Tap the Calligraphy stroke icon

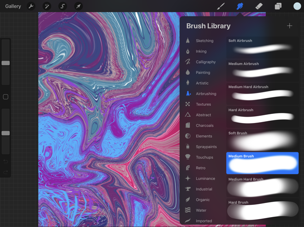point(188,62)
